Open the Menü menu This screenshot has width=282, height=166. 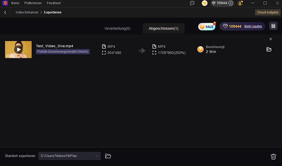click(x=15, y=3)
